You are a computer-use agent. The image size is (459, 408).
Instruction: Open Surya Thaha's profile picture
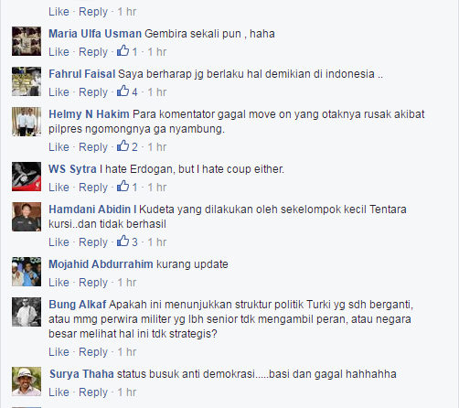point(27,381)
